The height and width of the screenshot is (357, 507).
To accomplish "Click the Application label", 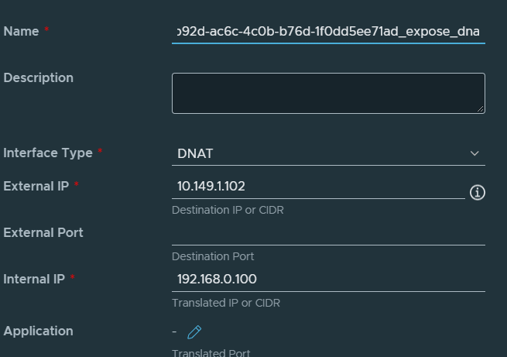I will coord(39,331).
